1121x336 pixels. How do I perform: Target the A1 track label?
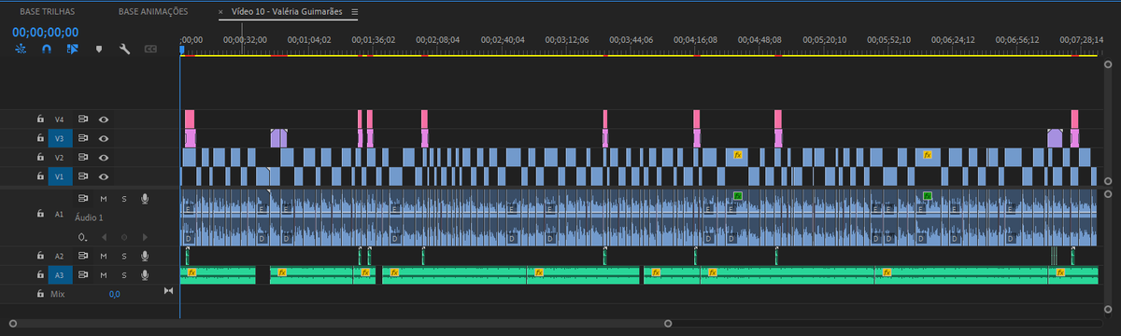[60, 214]
